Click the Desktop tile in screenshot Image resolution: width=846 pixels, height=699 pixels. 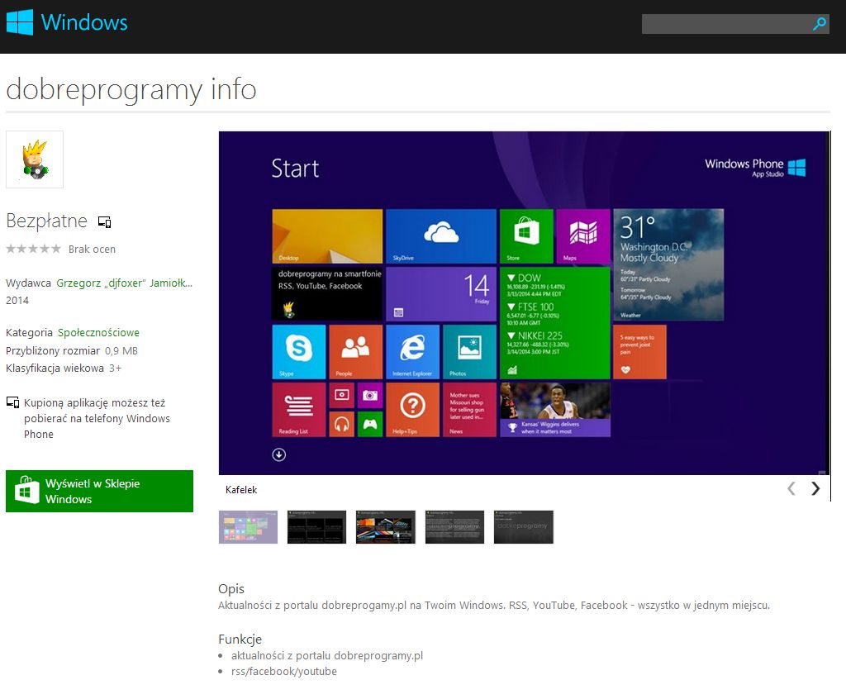(327, 236)
